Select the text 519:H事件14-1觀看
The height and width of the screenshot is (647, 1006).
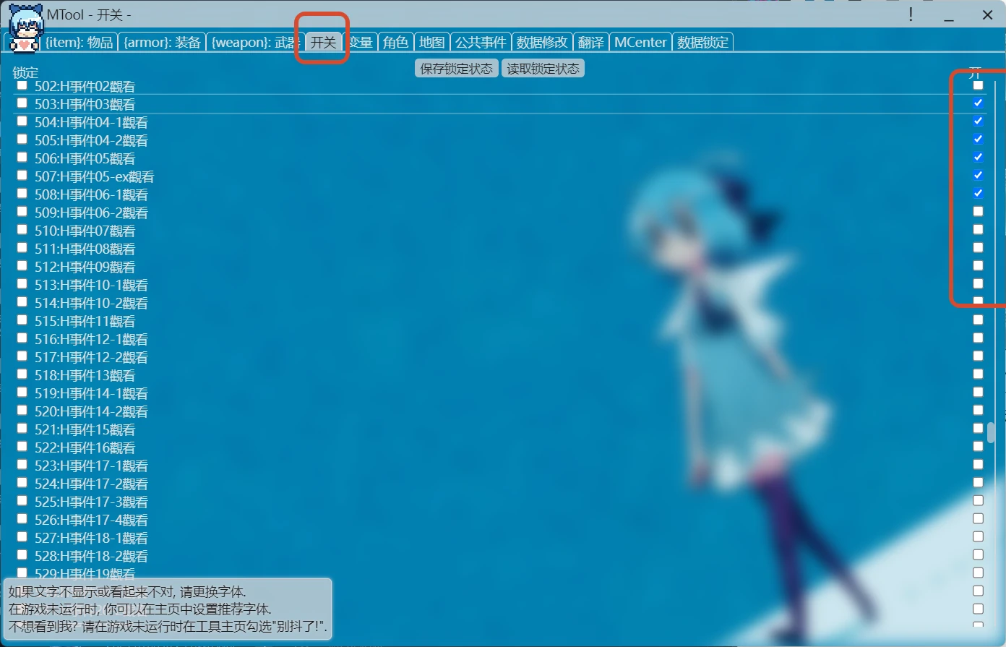coord(91,393)
